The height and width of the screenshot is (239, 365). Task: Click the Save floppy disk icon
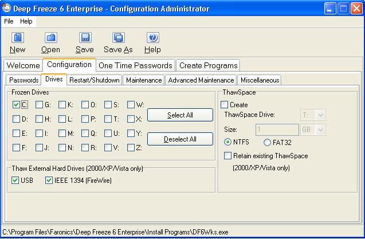(x=85, y=37)
